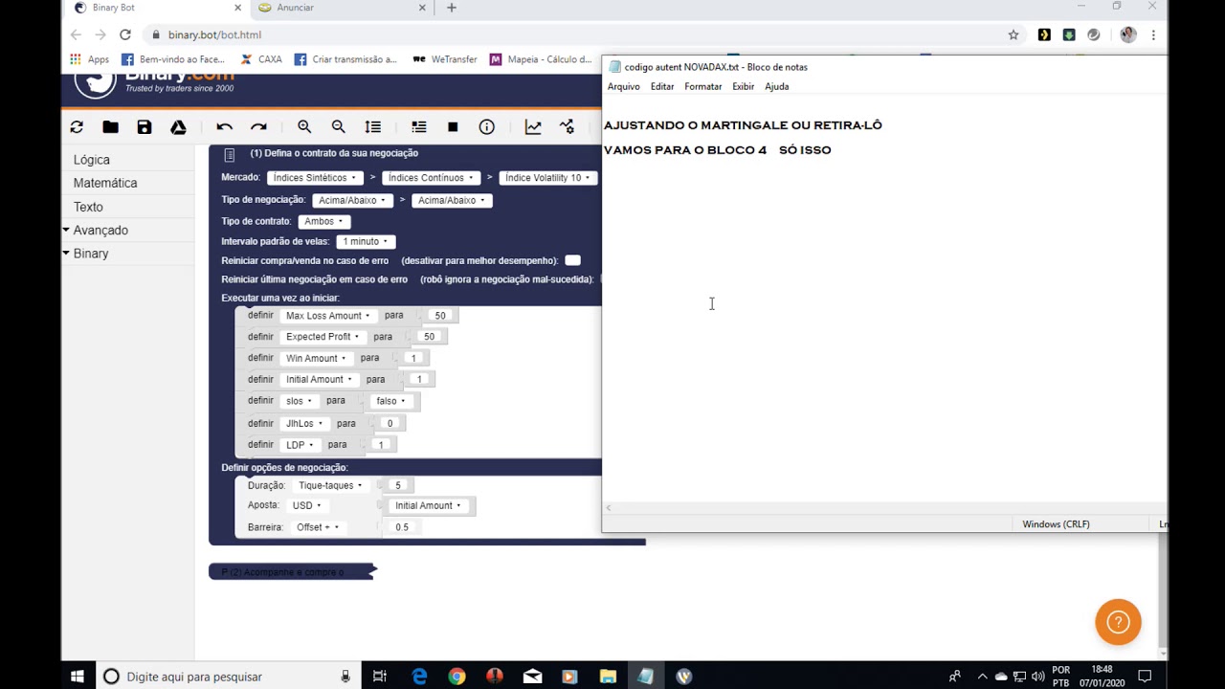Open the Tique-taques duration dropdown
Viewport: 1225px width, 689px height.
click(330, 485)
